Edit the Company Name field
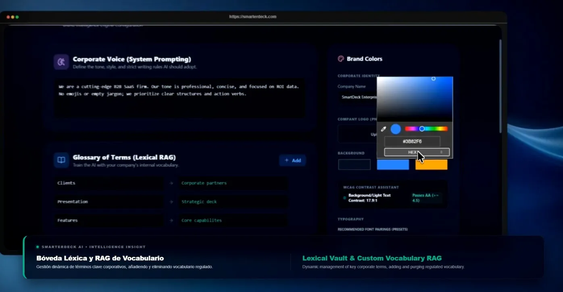 [x=357, y=97]
